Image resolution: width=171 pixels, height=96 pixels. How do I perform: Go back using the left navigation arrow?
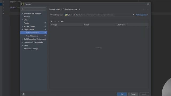144,9
